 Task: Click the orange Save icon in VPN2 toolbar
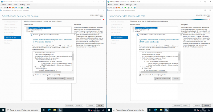(13, 8)
